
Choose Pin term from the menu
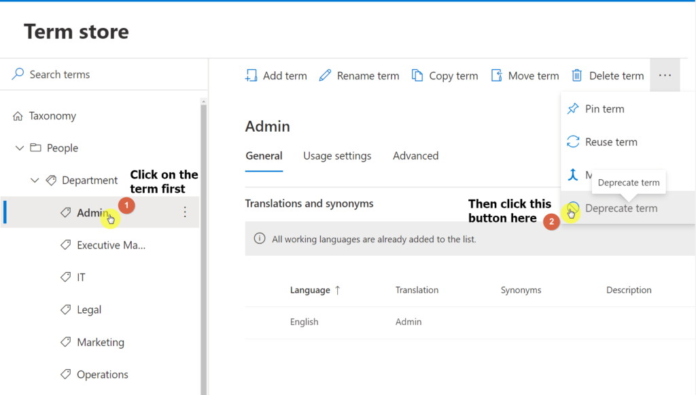[627, 109]
